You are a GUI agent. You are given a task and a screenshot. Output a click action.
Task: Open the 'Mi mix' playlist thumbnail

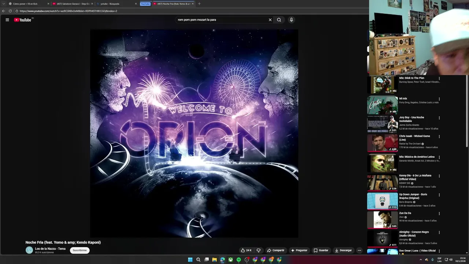point(383,105)
